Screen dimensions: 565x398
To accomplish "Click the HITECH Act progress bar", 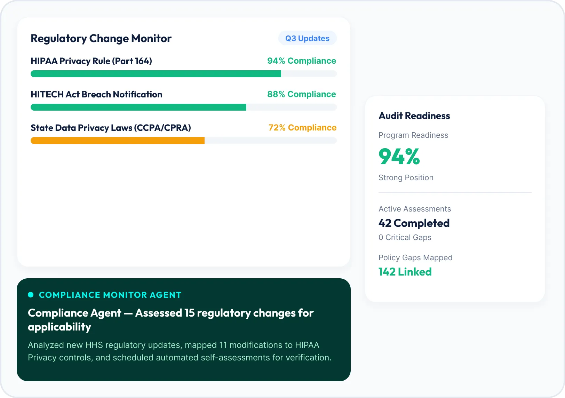I will click(x=184, y=107).
